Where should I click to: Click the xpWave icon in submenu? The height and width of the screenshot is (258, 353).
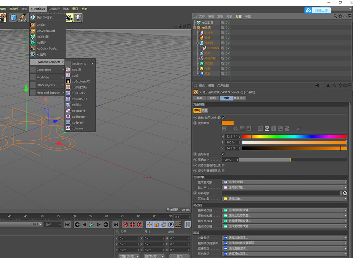68,128
